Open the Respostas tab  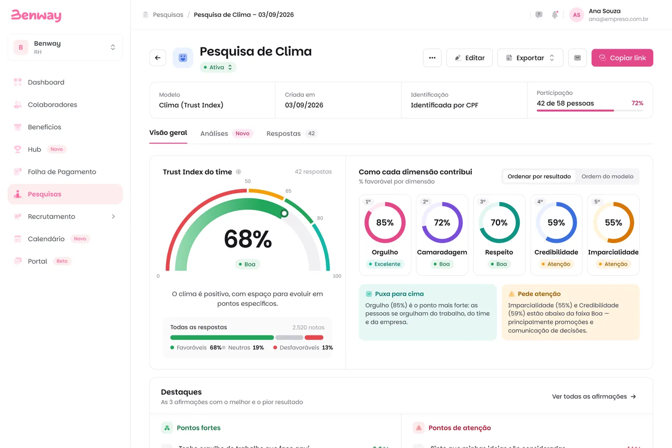[292, 133]
